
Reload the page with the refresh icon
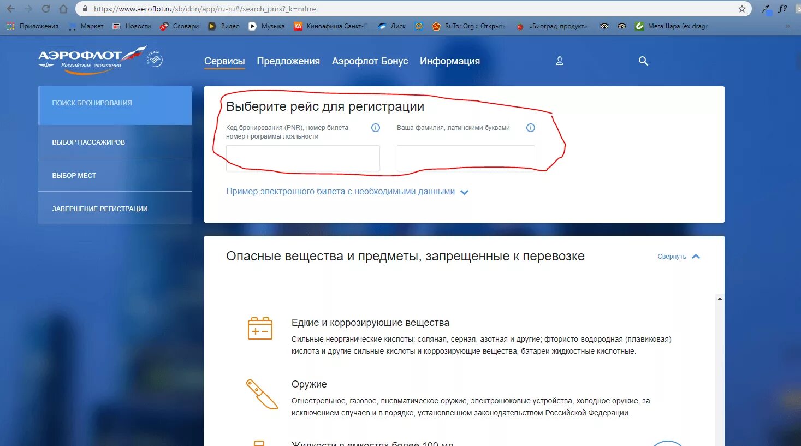tap(46, 9)
